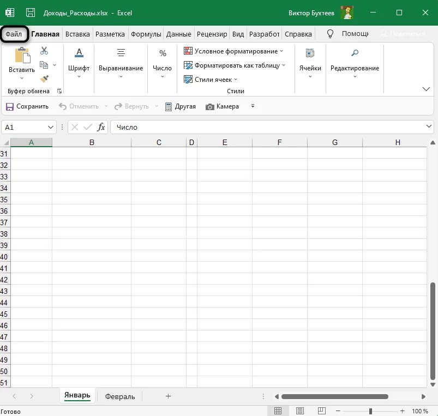This screenshot has width=438, height=416.
Task: Click the Copy icon
Action: coord(44,65)
